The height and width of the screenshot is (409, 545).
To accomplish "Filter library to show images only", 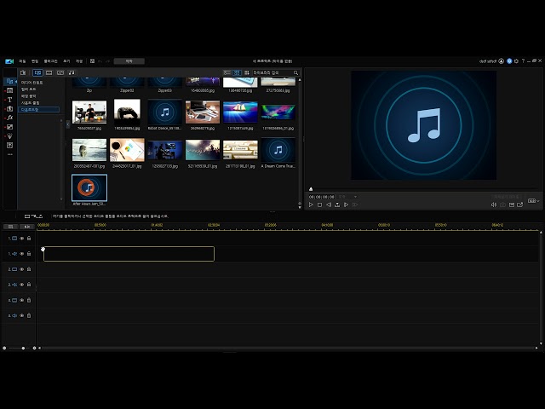I will pos(60,72).
